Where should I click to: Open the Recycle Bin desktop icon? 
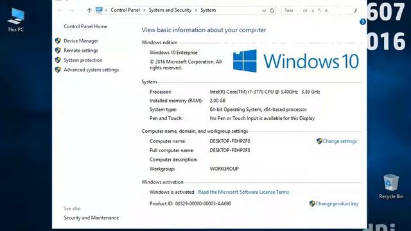(x=391, y=186)
